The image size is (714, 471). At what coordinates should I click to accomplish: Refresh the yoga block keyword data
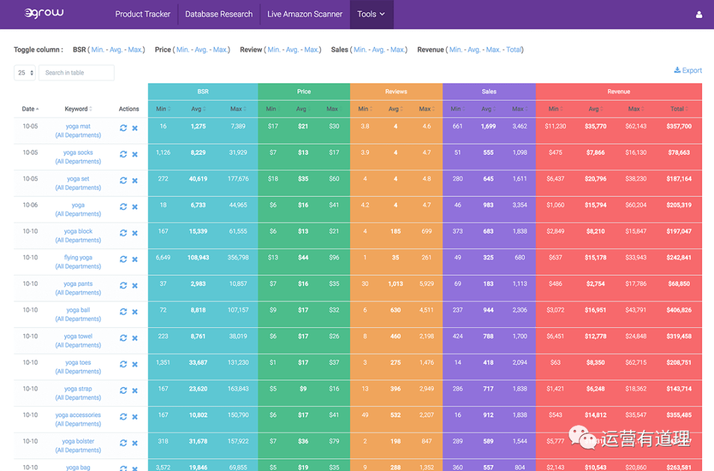coord(123,233)
